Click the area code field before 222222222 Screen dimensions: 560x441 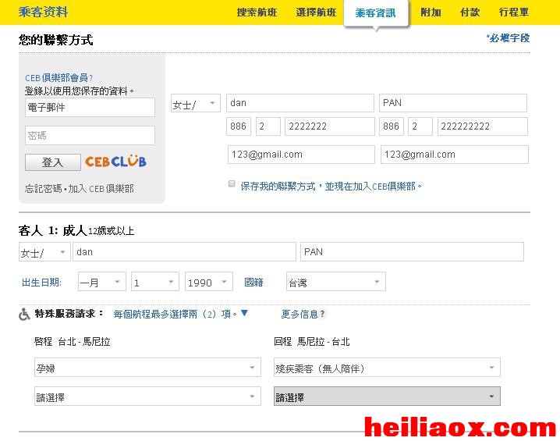420,126
